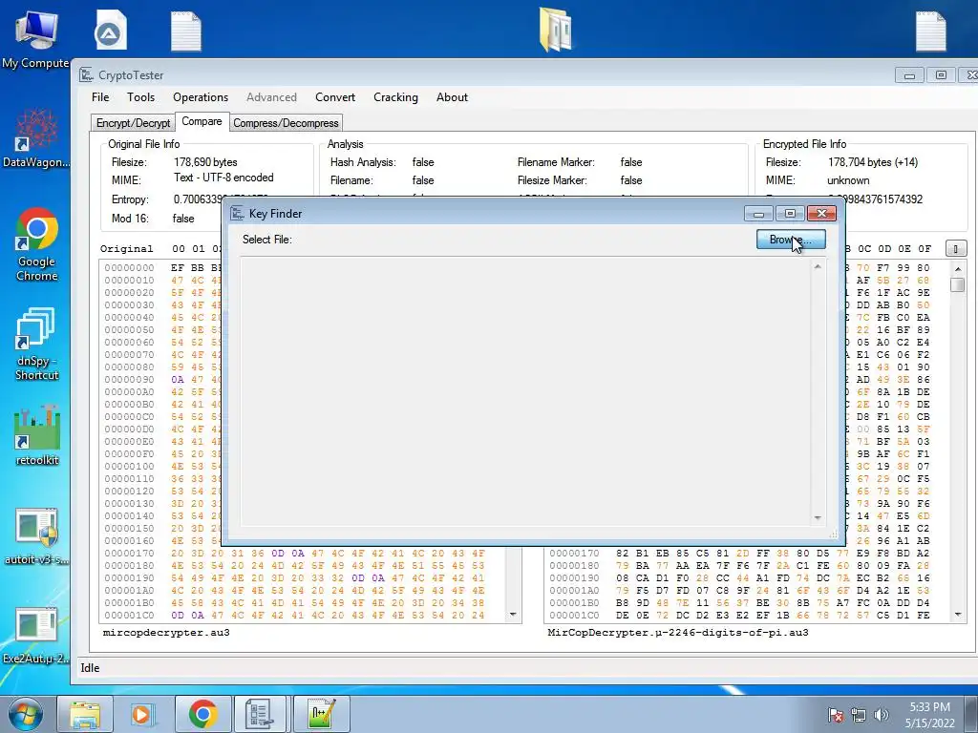978x733 pixels.
Task: Click the Key Finder title bar icon
Action: 237,213
